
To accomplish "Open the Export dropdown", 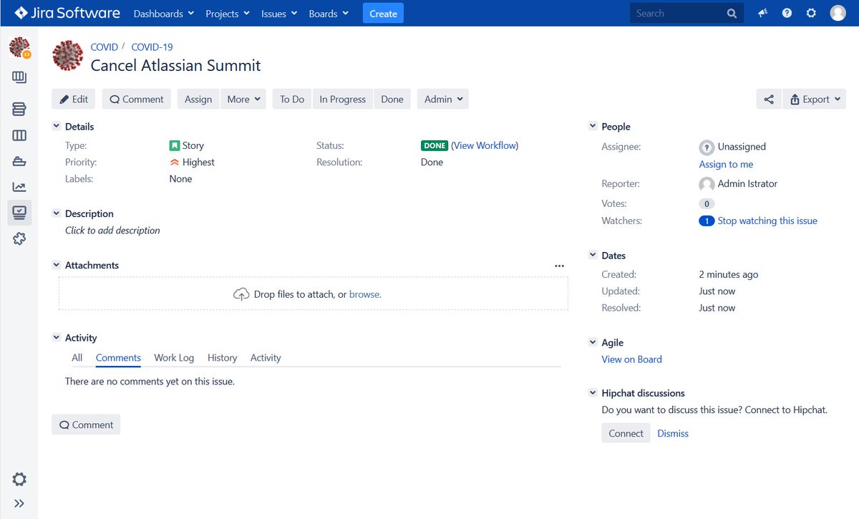I will (x=815, y=100).
